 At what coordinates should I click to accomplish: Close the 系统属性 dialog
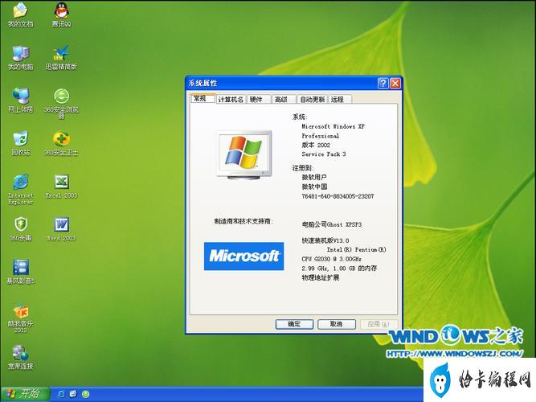point(395,83)
